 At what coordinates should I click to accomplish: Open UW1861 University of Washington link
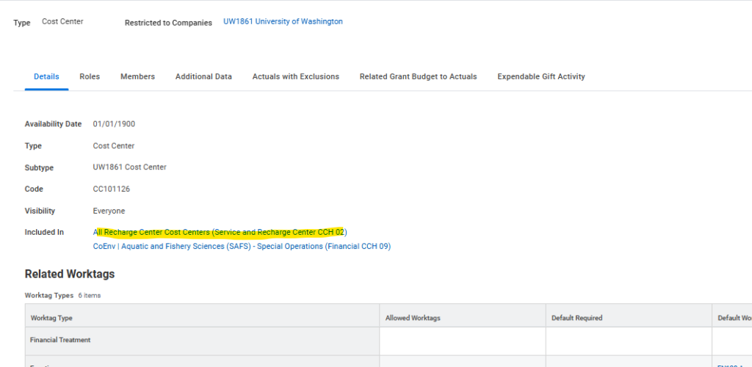(x=283, y=22)
